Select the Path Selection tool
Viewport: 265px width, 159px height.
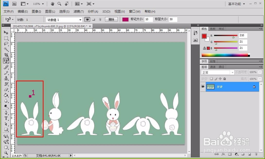point(6,124)
